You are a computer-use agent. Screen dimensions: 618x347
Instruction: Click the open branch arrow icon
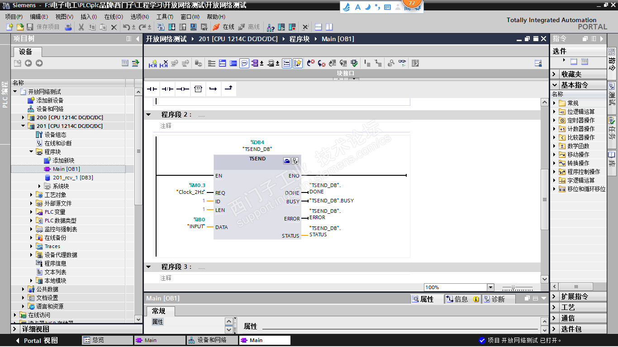click(x=213, y=89)
